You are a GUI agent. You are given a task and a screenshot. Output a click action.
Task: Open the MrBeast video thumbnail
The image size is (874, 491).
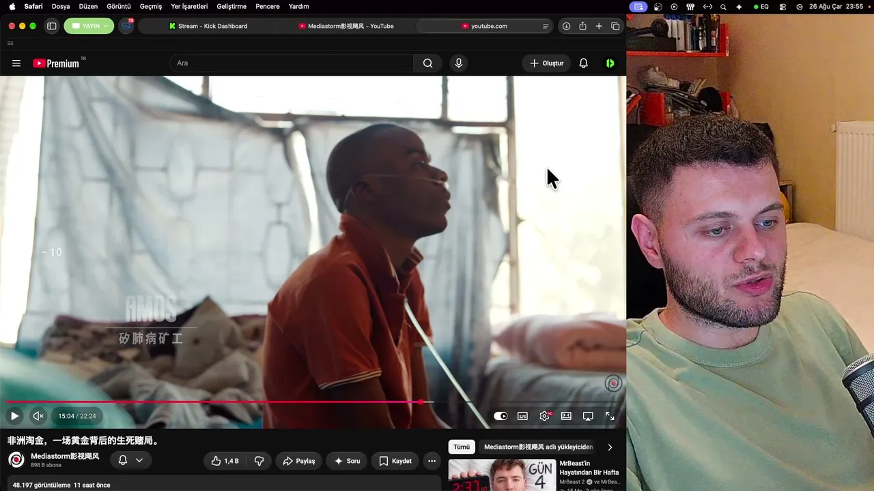coord(501,475)
